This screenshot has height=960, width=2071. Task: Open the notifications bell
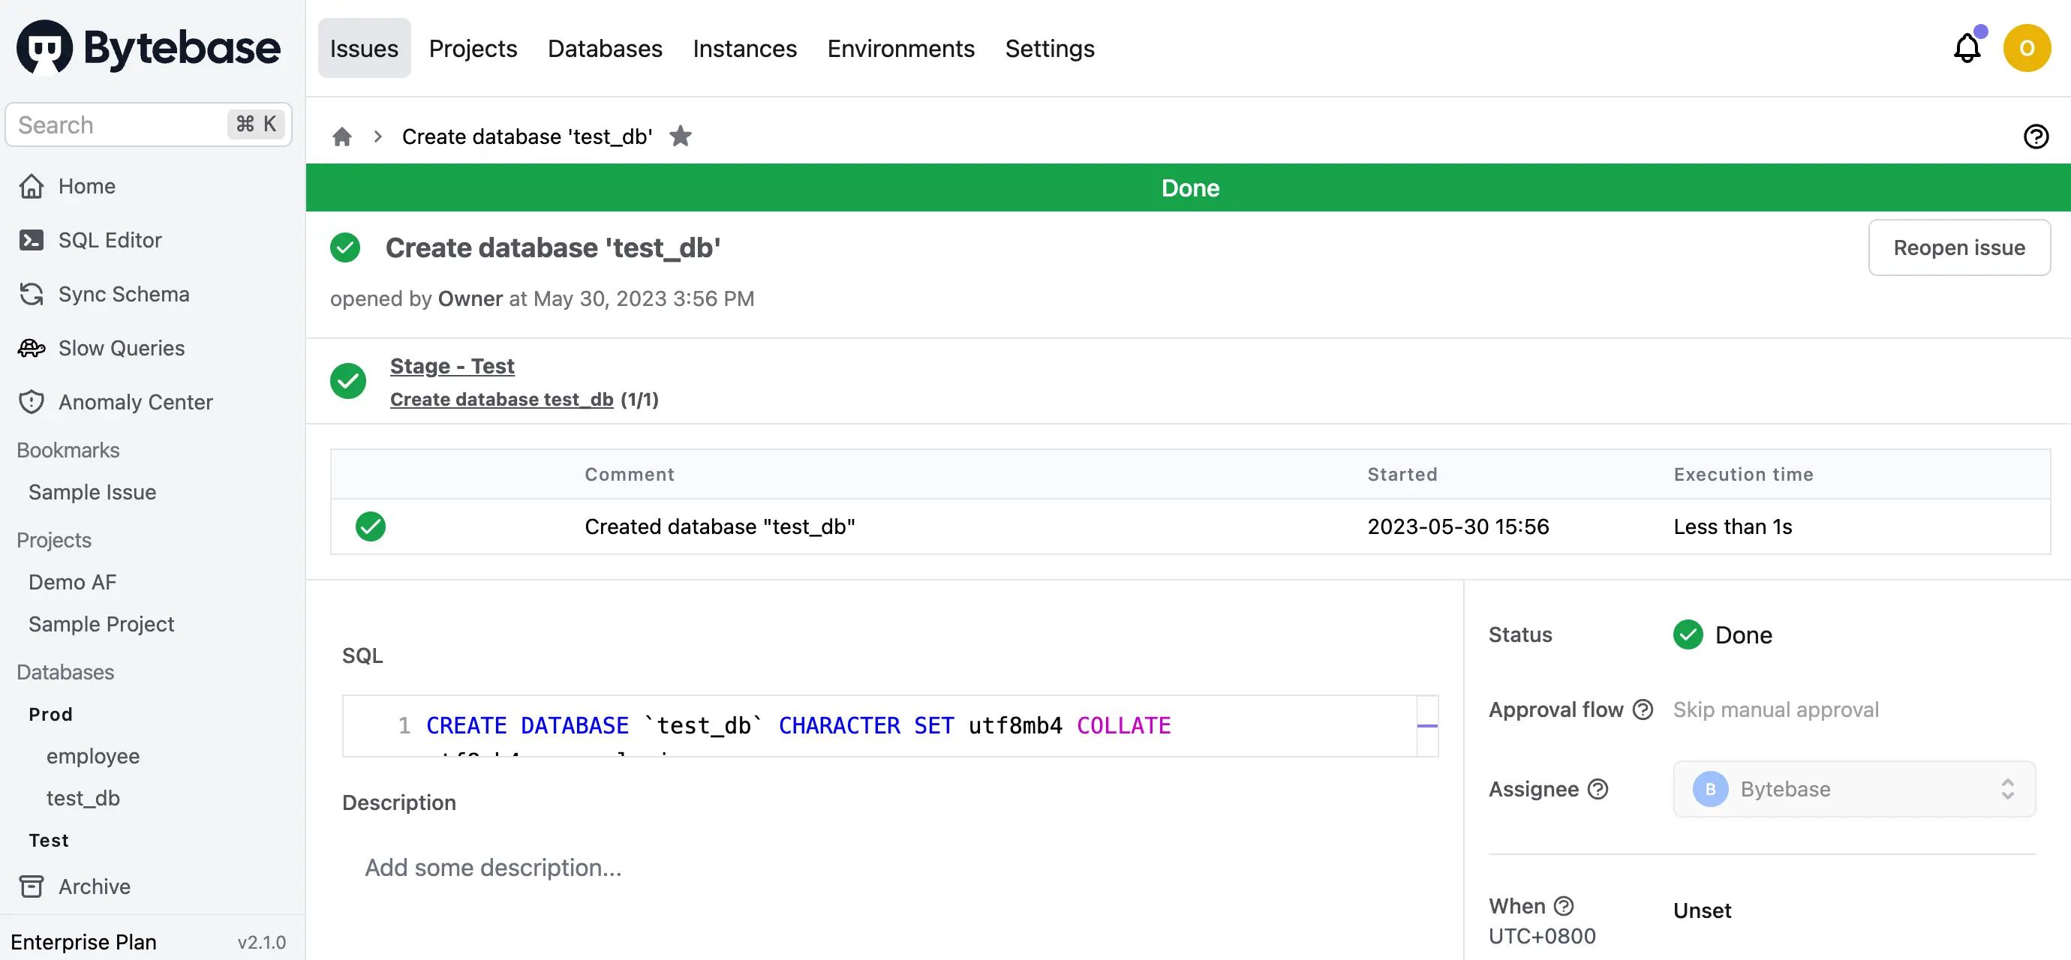tap(1967, 47)
